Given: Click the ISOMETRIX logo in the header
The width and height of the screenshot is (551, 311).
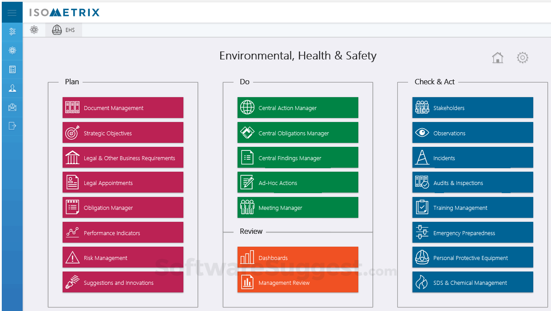Looking at the screenshot, I should [63, 12].
